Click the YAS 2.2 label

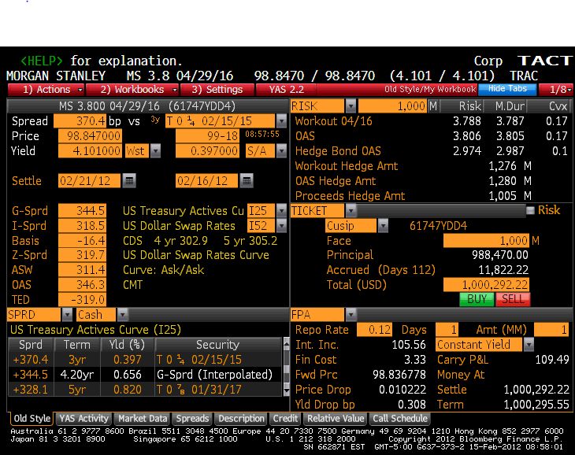pos(287,90)
